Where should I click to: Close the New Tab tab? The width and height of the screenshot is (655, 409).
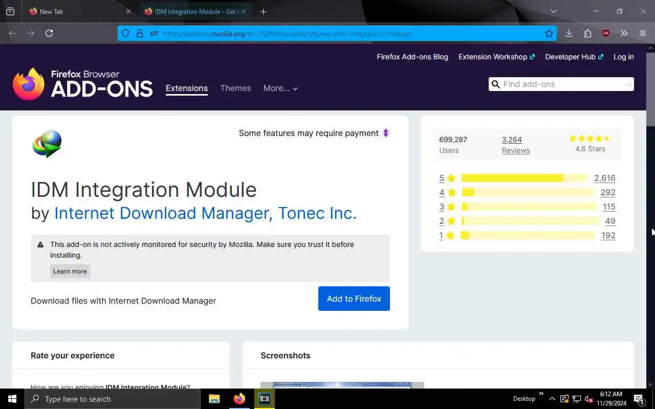pos(128,11)
